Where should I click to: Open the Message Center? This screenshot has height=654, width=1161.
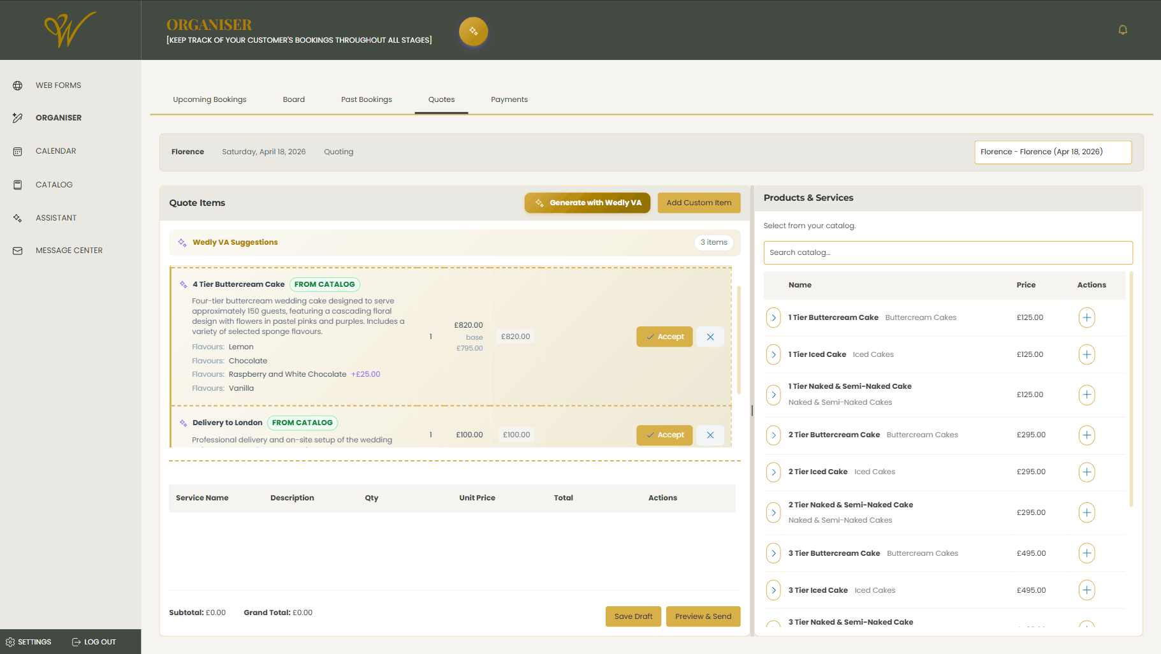coord(69,251)
